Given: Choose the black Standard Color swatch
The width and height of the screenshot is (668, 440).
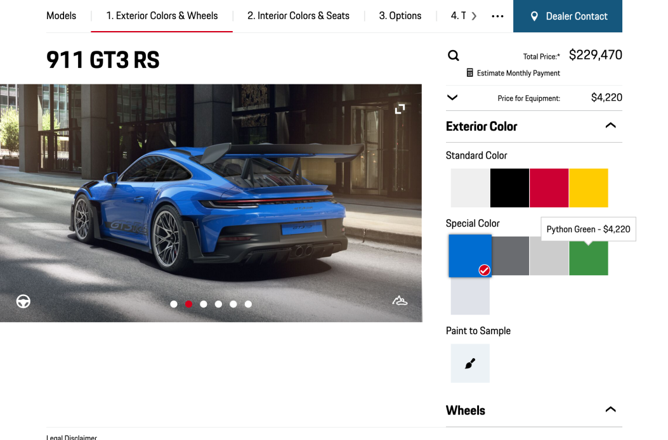Looking at the screenshot, I should pyautogui.click(x=509, y=187).
